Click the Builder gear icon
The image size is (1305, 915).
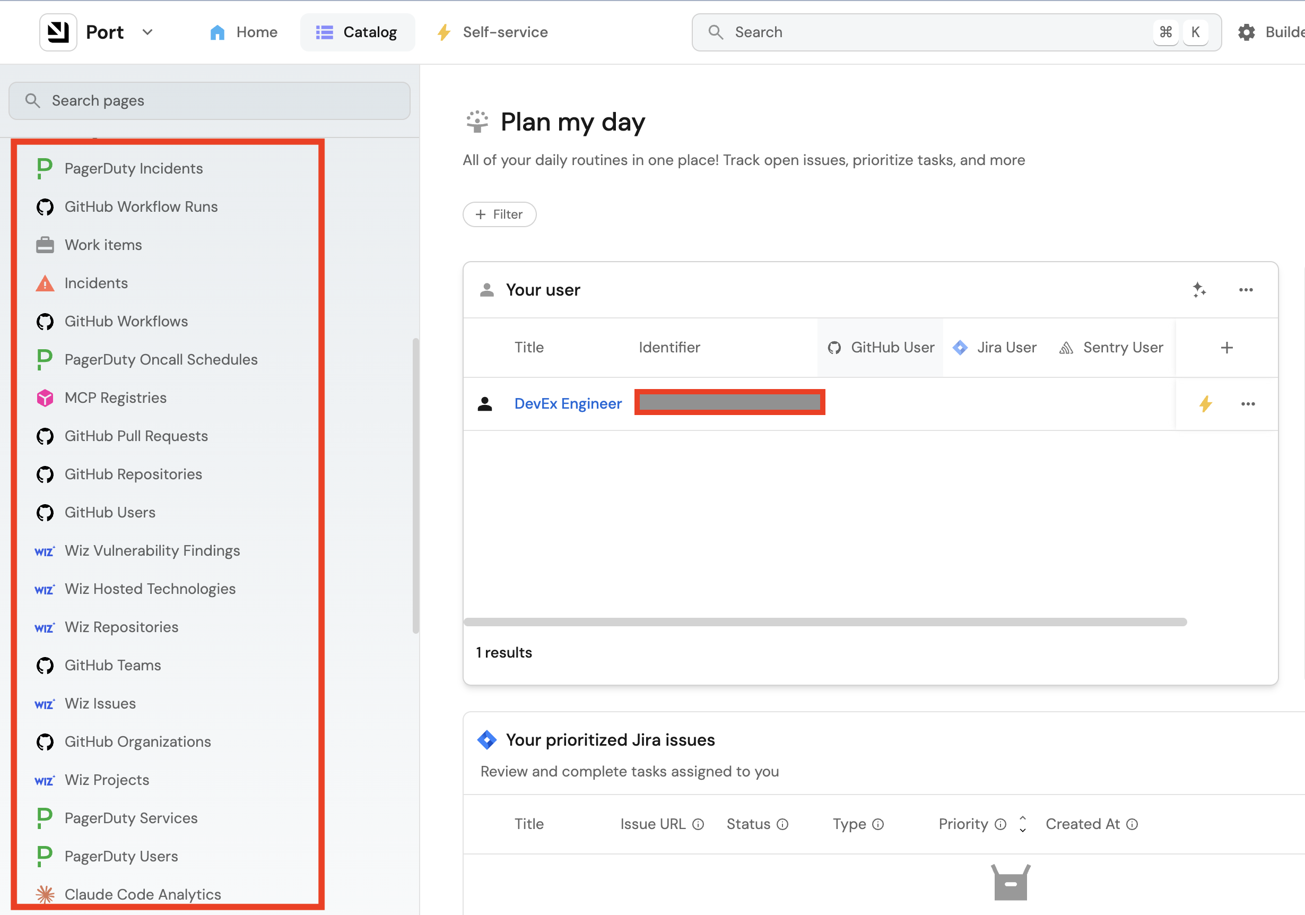(x=1246, y=32)
